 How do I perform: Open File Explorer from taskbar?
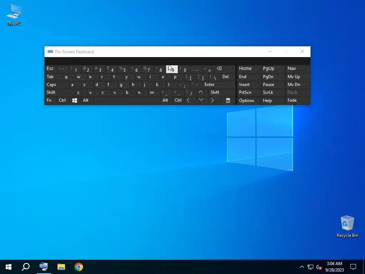point(61,267)
